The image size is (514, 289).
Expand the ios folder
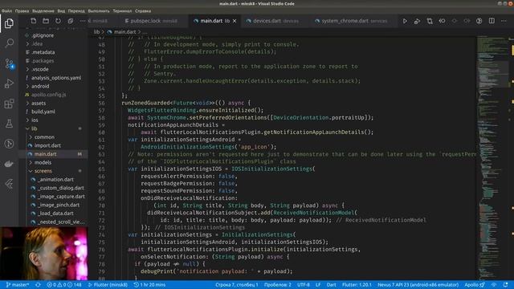click(35, 120)
